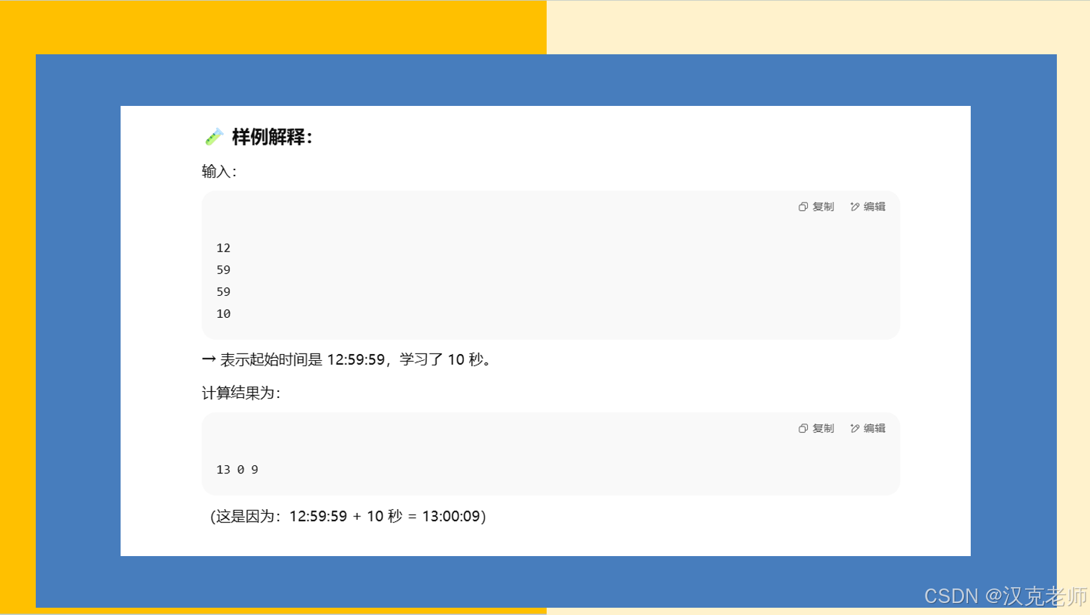Select the output line 13 0 9

237,469
